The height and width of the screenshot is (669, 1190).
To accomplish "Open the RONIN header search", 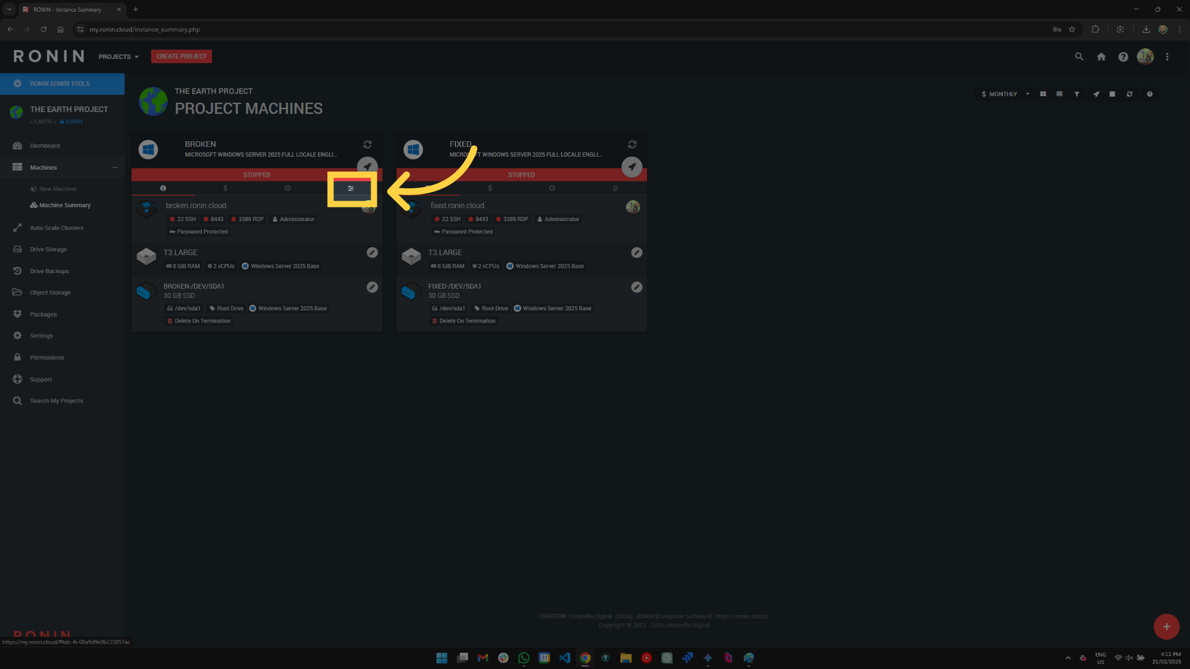I will (1079, 56).
